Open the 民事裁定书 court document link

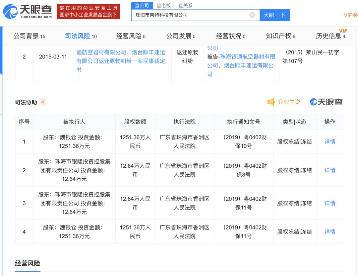(x=119, y=61)
